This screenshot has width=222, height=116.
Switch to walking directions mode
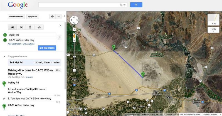pos(30,27)
